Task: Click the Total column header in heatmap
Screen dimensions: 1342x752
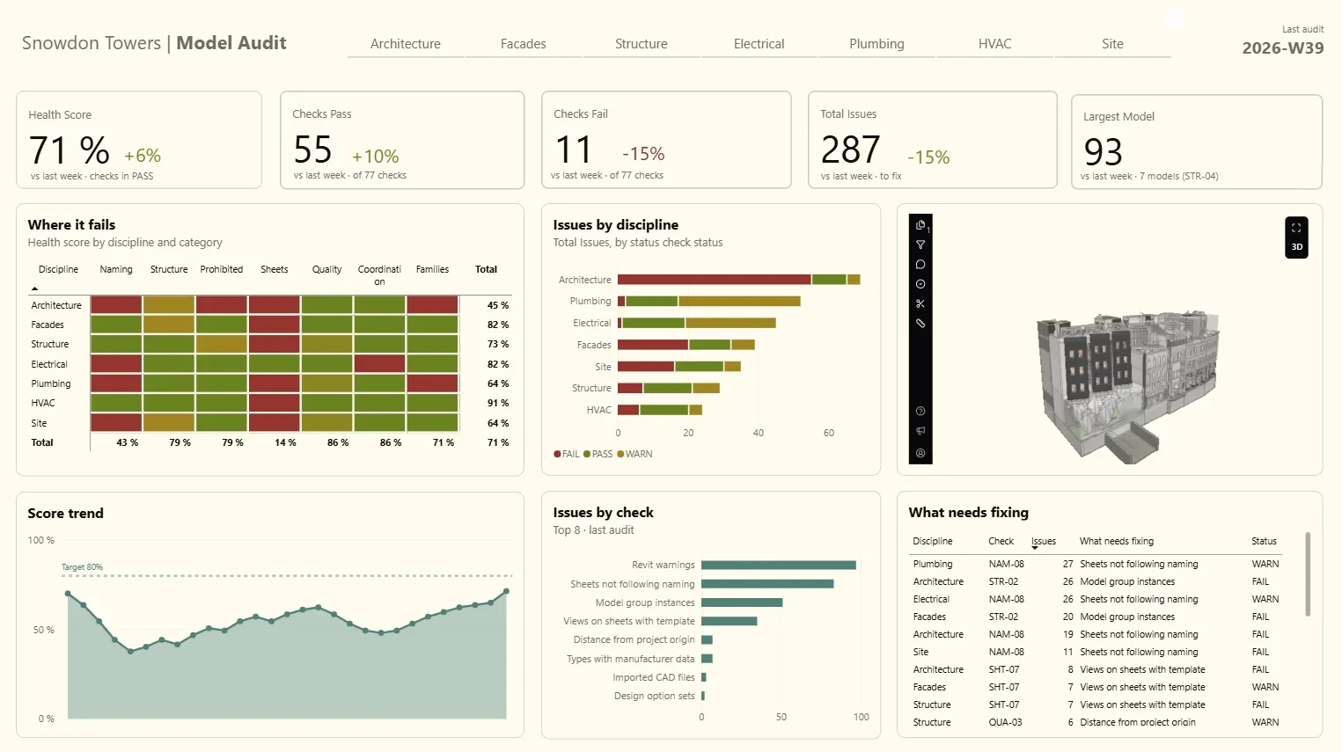Action: 486,269
